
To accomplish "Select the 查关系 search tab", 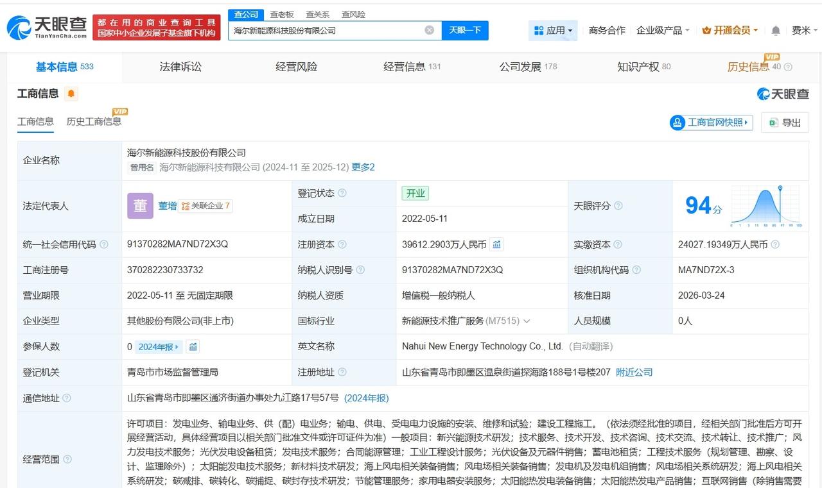I will pyautogui.click(x=317, y=14).
